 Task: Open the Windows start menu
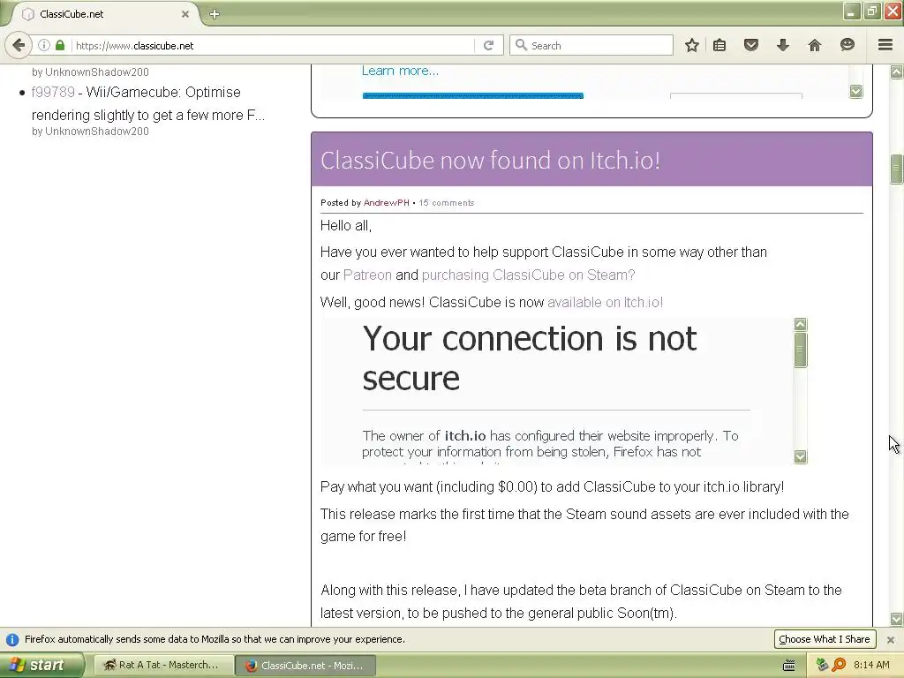coord(41,666)
